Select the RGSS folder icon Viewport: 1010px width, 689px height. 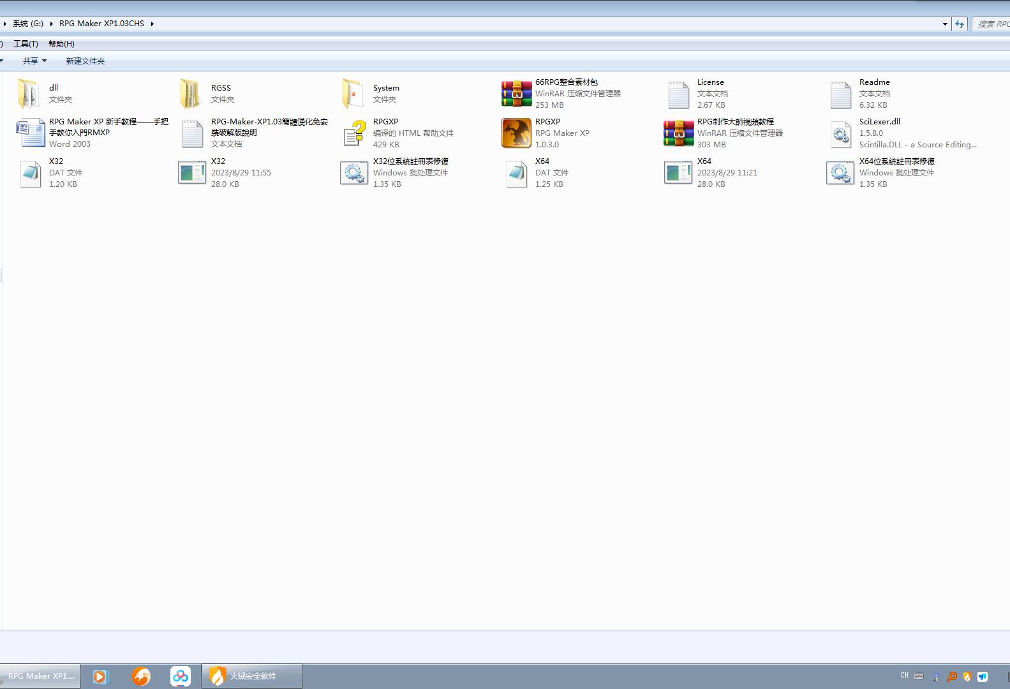[191, 94]
